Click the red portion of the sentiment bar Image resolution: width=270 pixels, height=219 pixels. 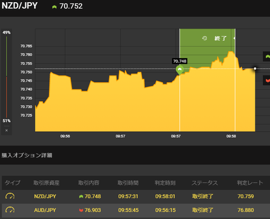(x=7, y=97)
